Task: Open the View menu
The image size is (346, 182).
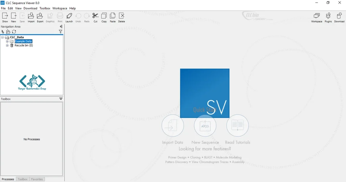Action: [18, 8]
